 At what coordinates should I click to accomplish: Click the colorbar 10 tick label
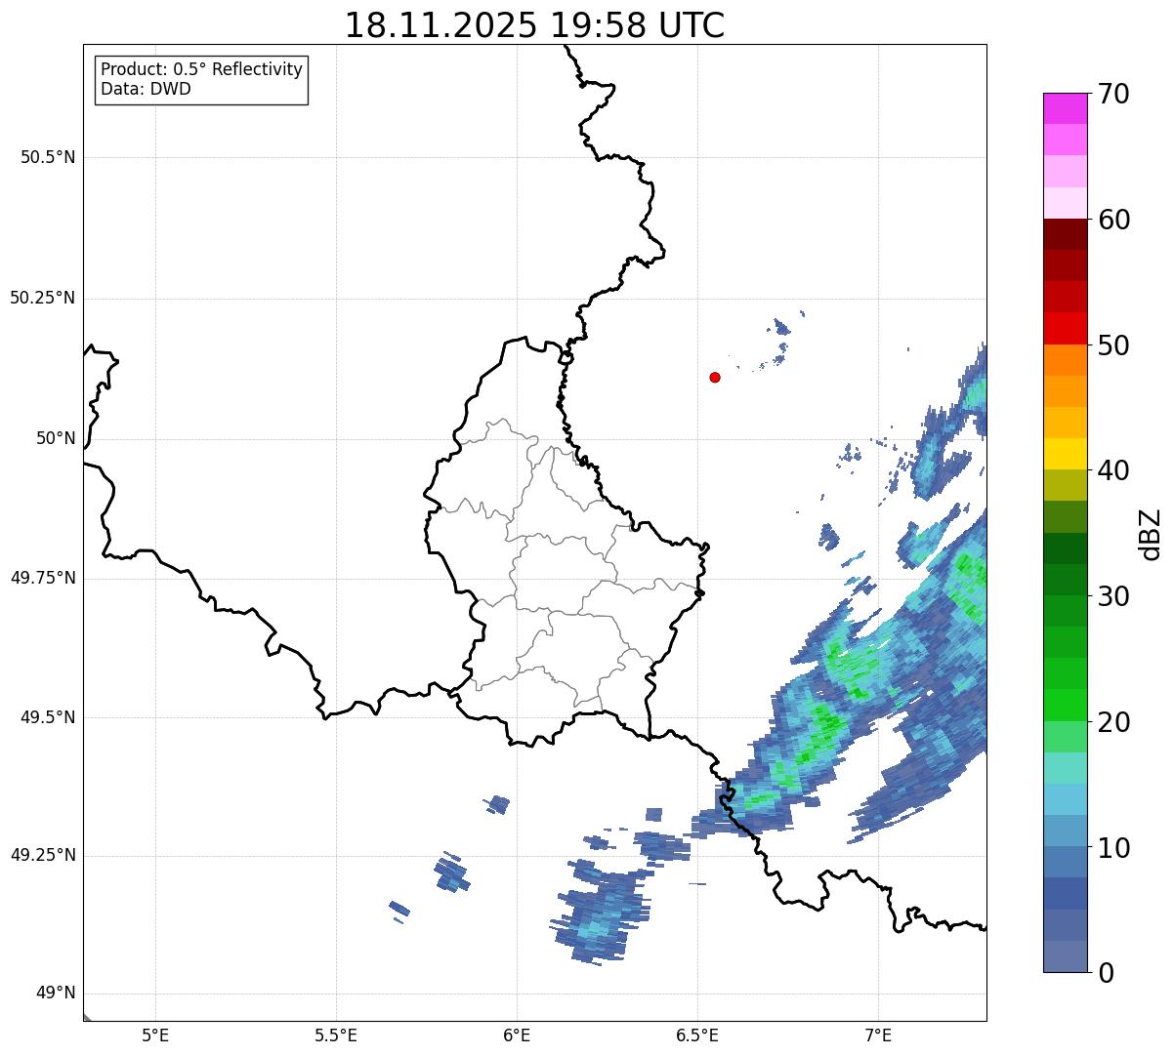[x=1113, y=848]
